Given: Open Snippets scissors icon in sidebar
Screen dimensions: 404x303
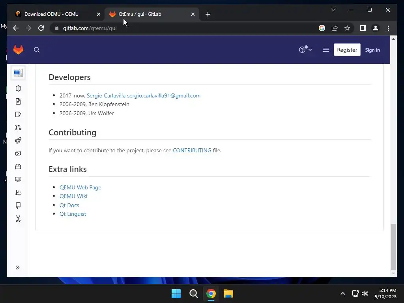Looking at the screenshot, I should pyautogui.click(x=18, y=219).
